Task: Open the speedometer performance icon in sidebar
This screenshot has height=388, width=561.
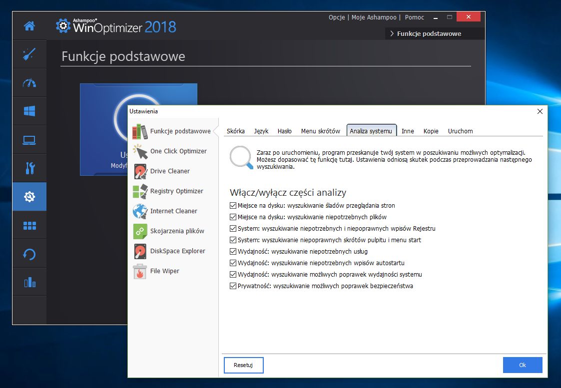Action: point(29,83)
